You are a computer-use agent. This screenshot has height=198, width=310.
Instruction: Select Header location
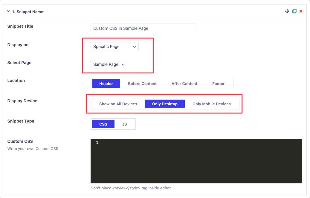(x=106, y=83)
